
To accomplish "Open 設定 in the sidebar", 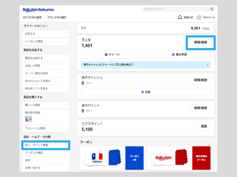I will [46, 160].
